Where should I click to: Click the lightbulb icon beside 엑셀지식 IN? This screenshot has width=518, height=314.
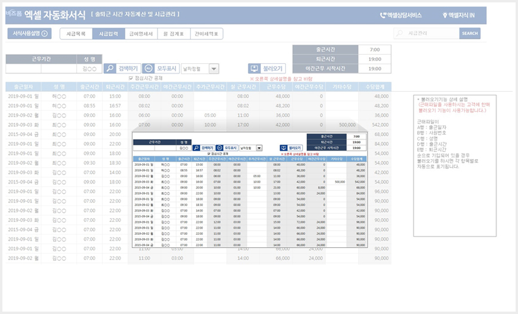pos(445,15)
